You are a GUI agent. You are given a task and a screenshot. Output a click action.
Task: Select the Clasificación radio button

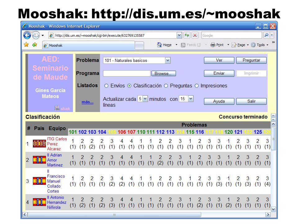pos(129,86)
